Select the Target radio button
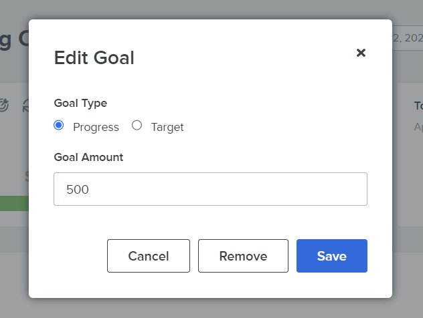This screenshot has height=318, width=423. tap(137, 125)
